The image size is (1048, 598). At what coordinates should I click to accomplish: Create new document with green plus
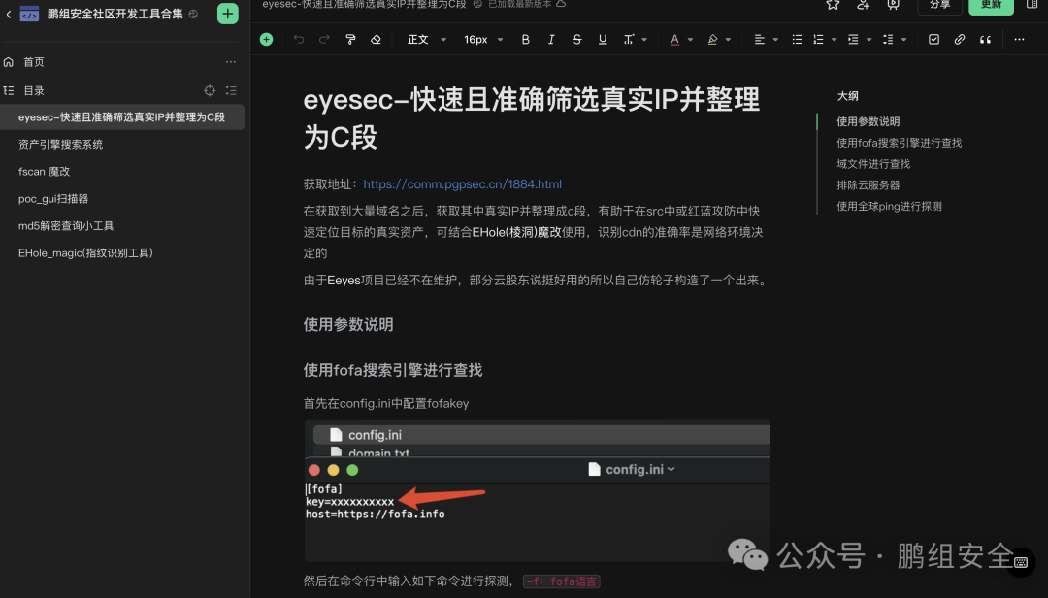tap(228, 14)
